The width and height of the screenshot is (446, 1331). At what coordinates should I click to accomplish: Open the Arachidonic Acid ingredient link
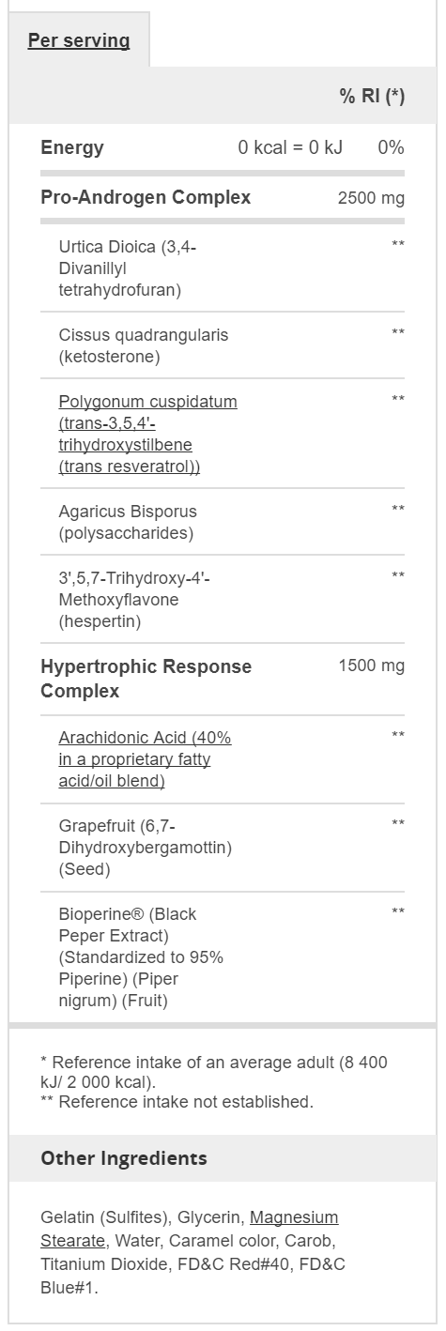coord(145,759)
